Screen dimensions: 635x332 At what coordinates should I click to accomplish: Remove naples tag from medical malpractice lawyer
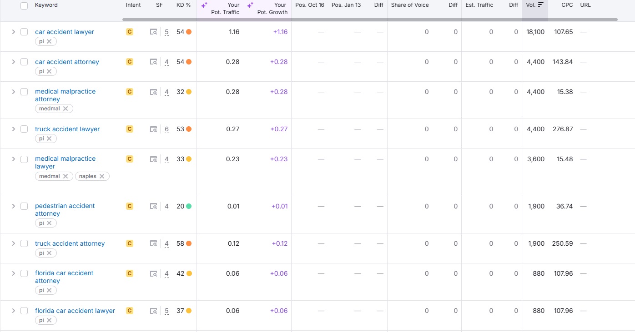(x=102, y=176)
